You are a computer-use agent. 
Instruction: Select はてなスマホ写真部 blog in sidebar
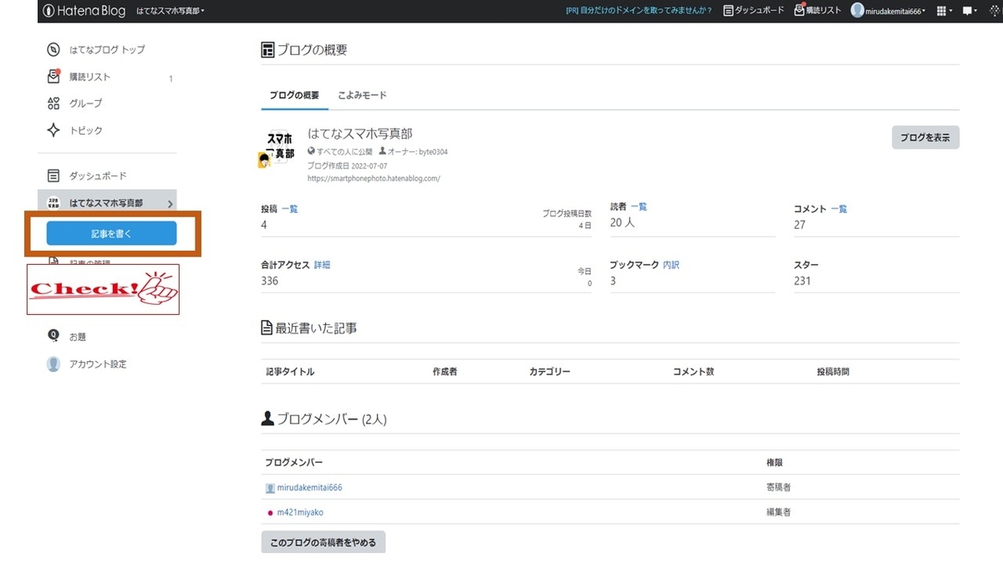(107, 203)
